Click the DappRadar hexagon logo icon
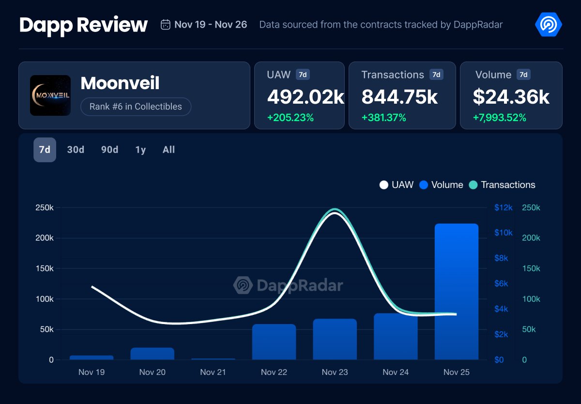This screenshot has height=404, width=581. tap(549, 24)
